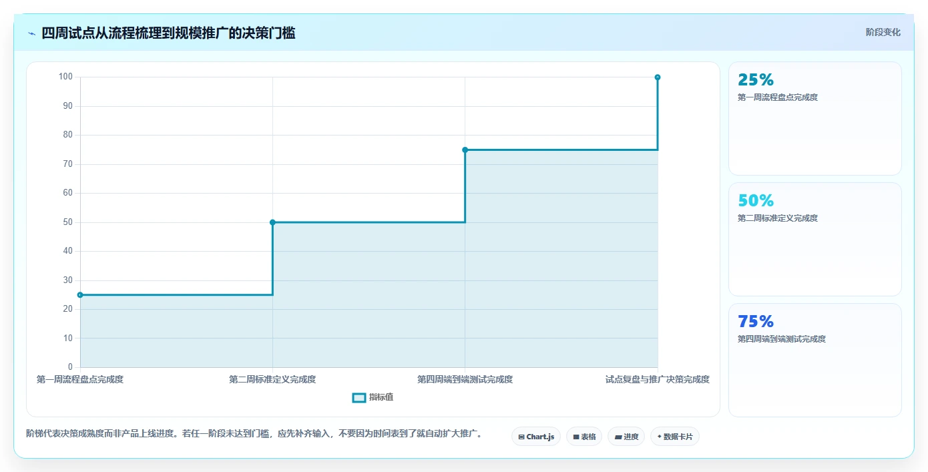
Task: Click y-axis tick label 100
Action: (65, 77)
